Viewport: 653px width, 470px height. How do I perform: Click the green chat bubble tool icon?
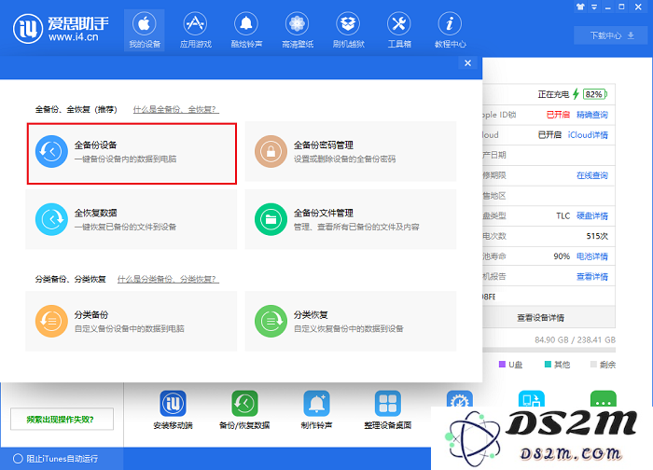pyautogui.click(x=603, y=398)
